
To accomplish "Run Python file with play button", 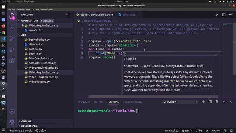I will point(217,15).
